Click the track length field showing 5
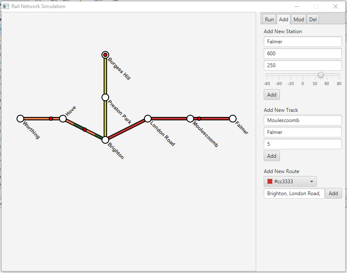 (x=302, y=144)
